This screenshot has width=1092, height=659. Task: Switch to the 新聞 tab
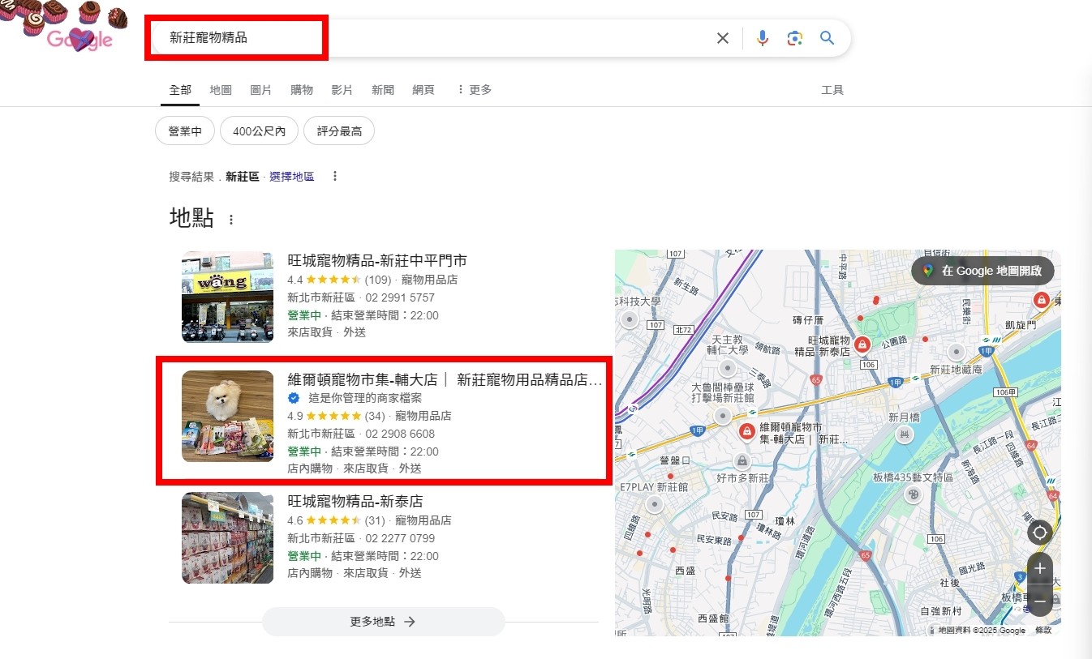pyautogui.click(x=383, y=90)
